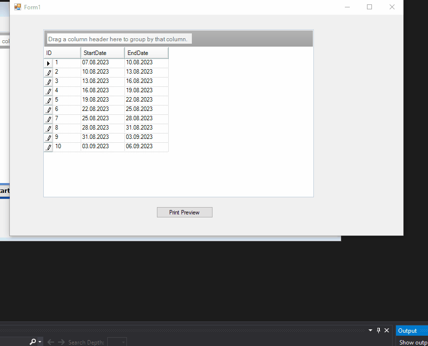Click the back navigation arrow icon
Viewport: 428px width, 346px height.
click(50, 342)
